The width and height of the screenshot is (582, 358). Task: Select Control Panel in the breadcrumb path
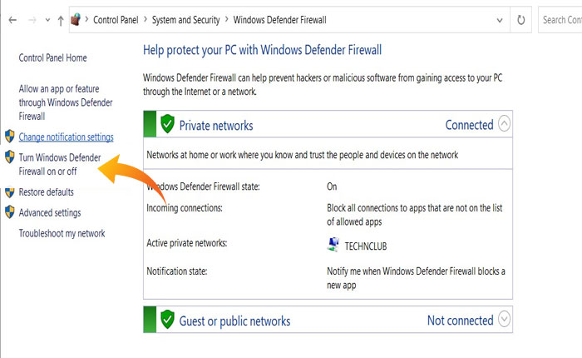(x=116, y=19)
